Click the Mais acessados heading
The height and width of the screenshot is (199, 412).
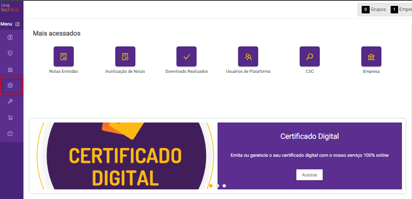pyautogui.click(x=57, y=33)
